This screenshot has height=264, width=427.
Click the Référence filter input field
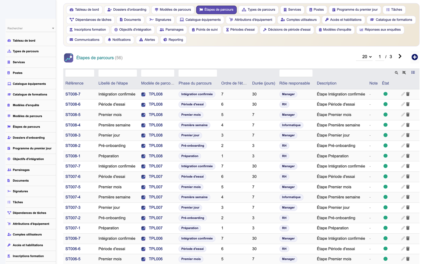click(x=80, y=73)
